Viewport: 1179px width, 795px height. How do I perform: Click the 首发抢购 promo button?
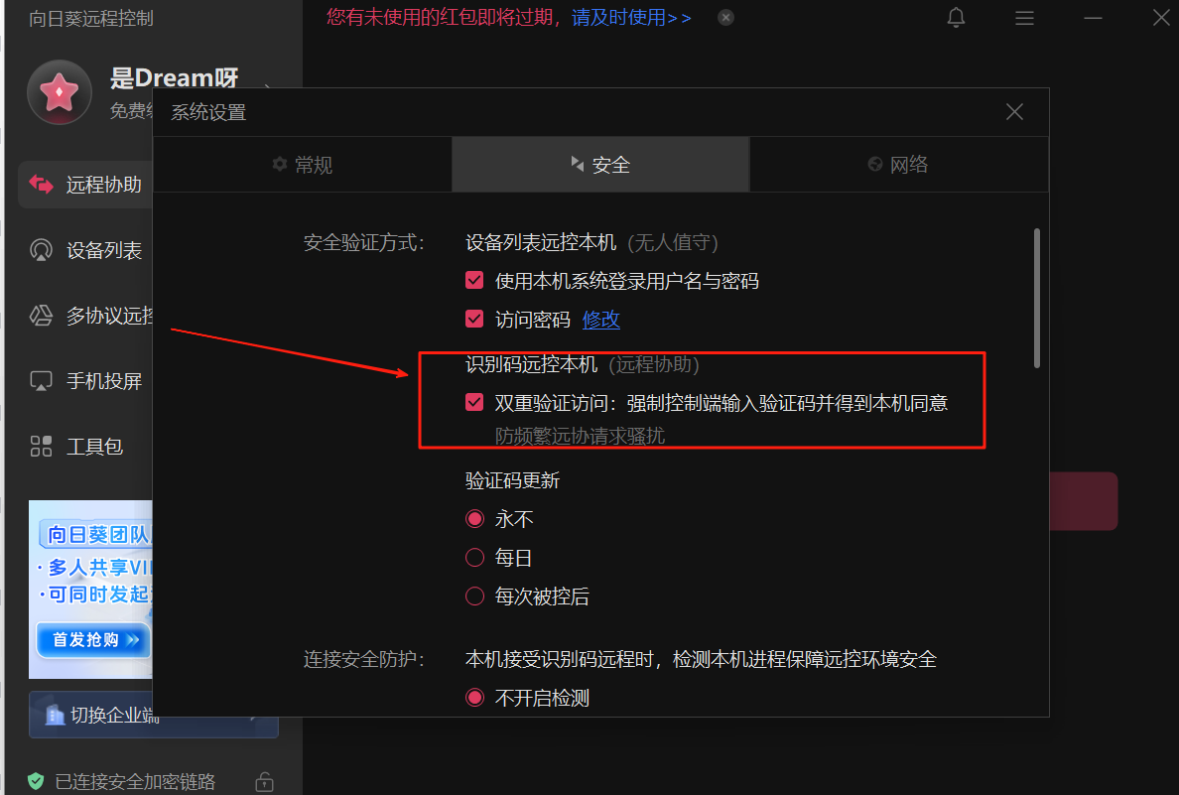93,640
